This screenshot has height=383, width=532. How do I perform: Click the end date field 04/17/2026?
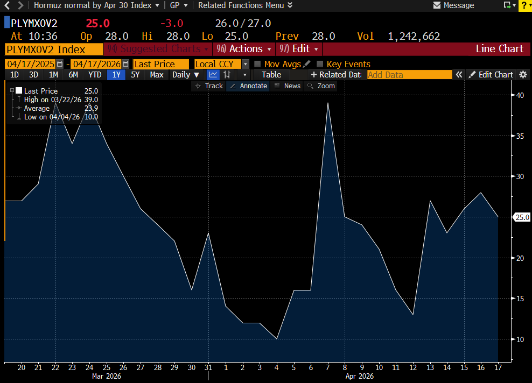97,64
